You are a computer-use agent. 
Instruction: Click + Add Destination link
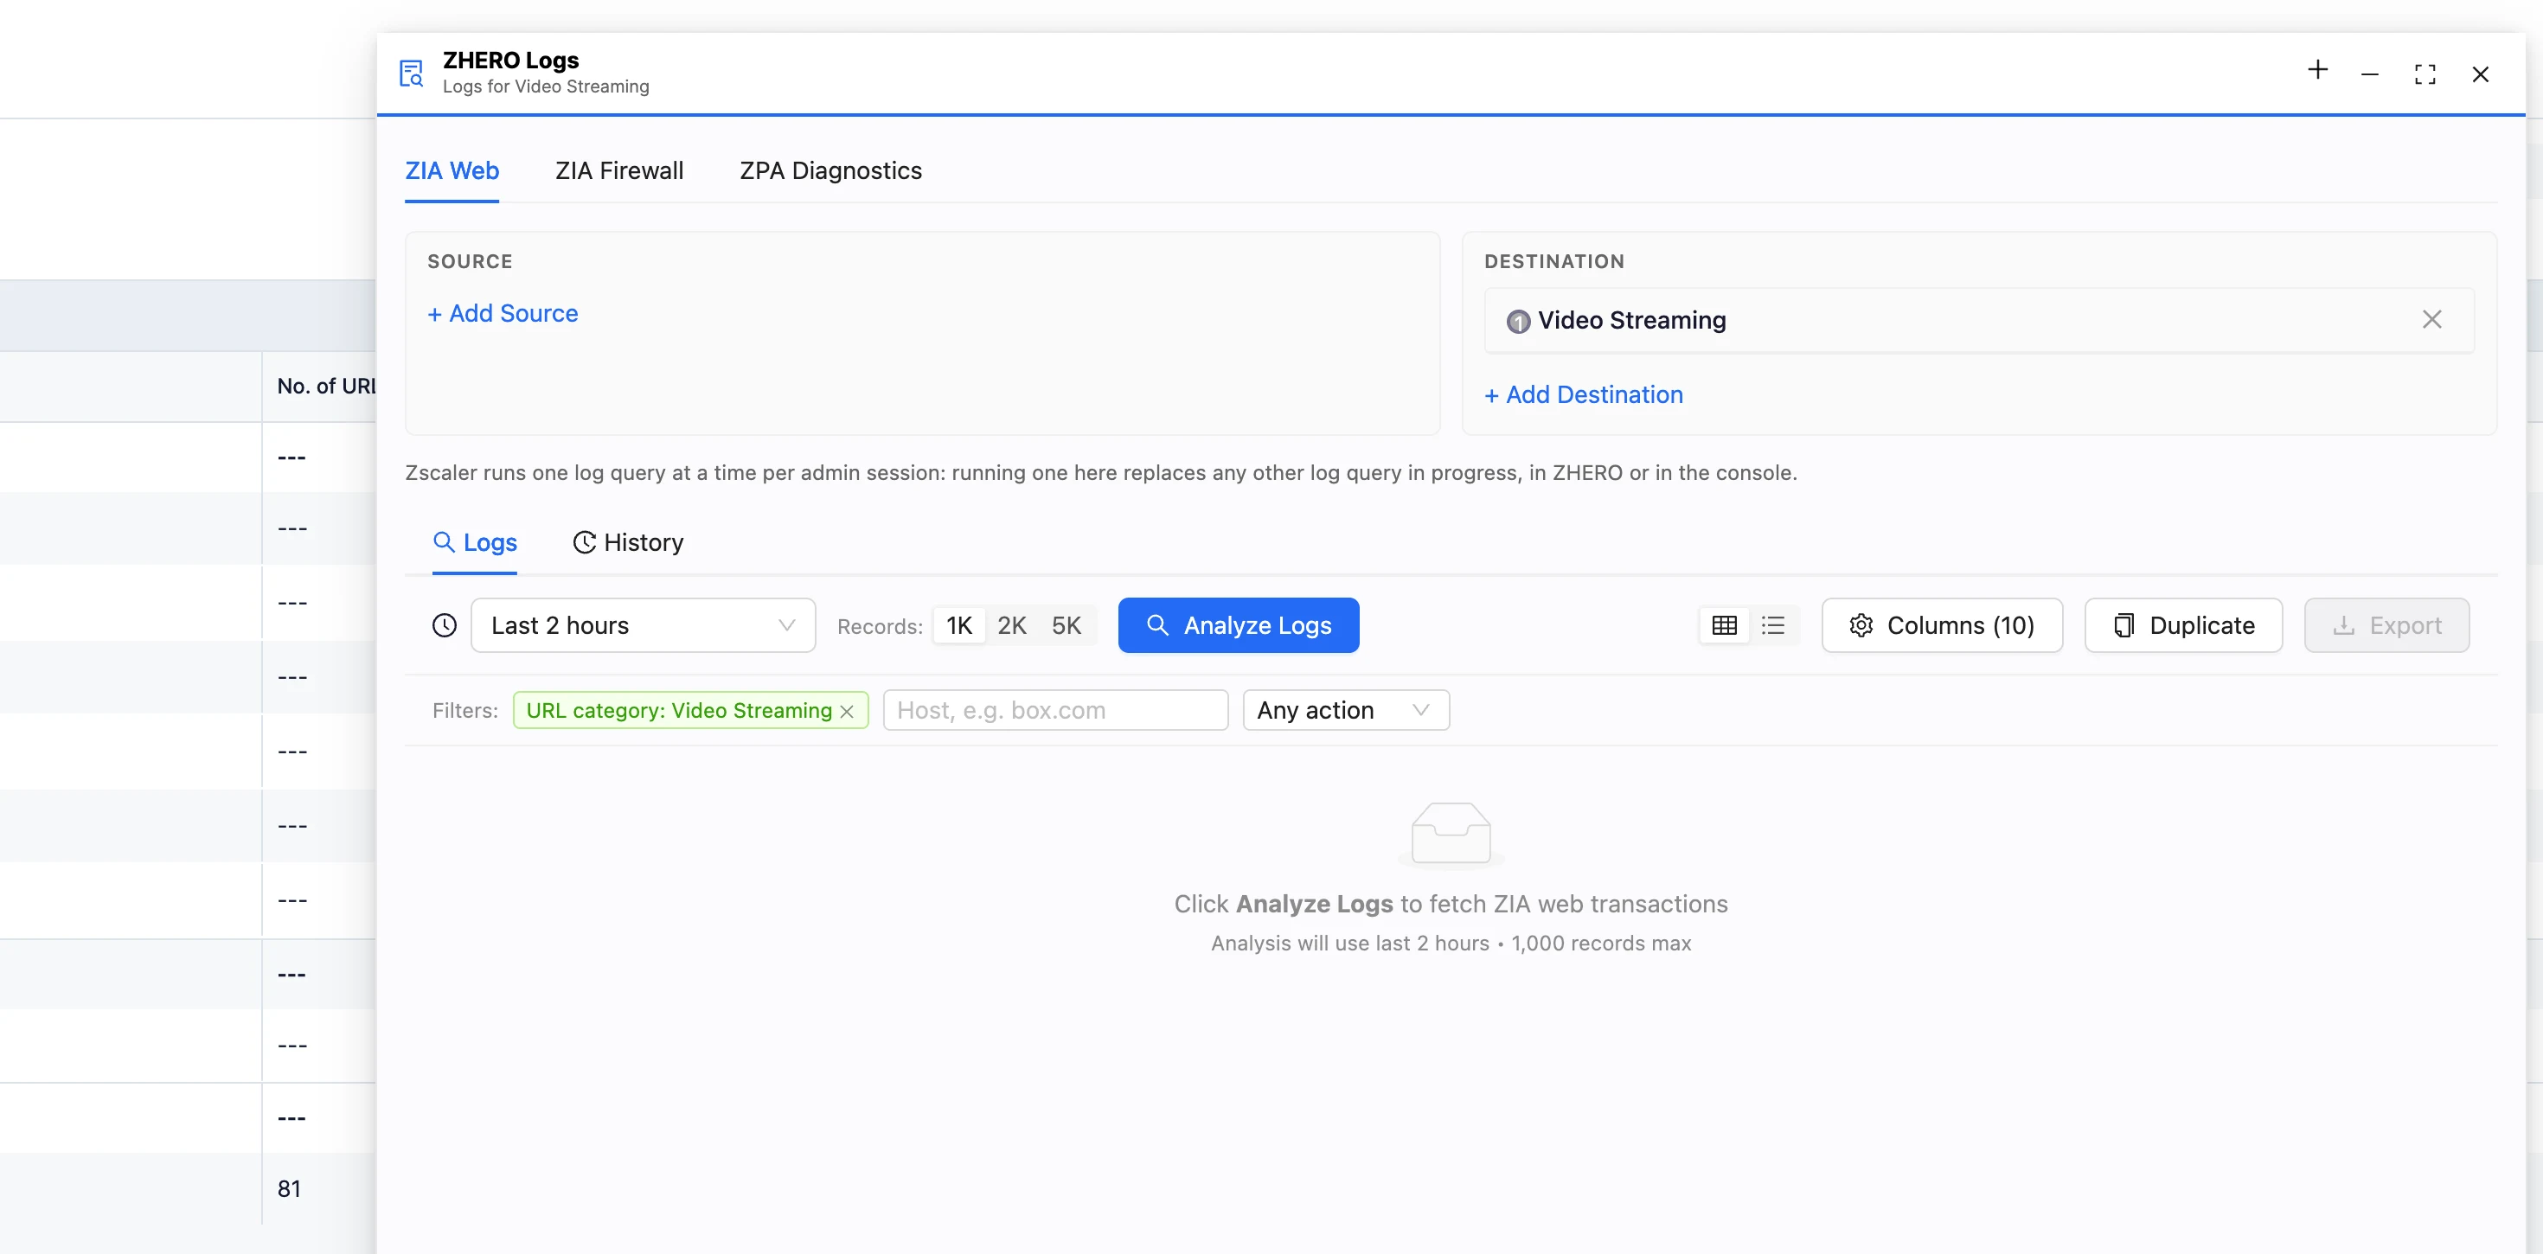pyautogui.click(x=1584, y=394)
